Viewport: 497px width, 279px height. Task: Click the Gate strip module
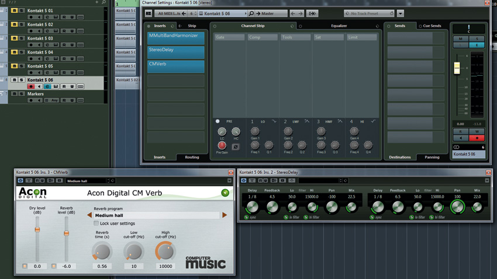[229, 37]
